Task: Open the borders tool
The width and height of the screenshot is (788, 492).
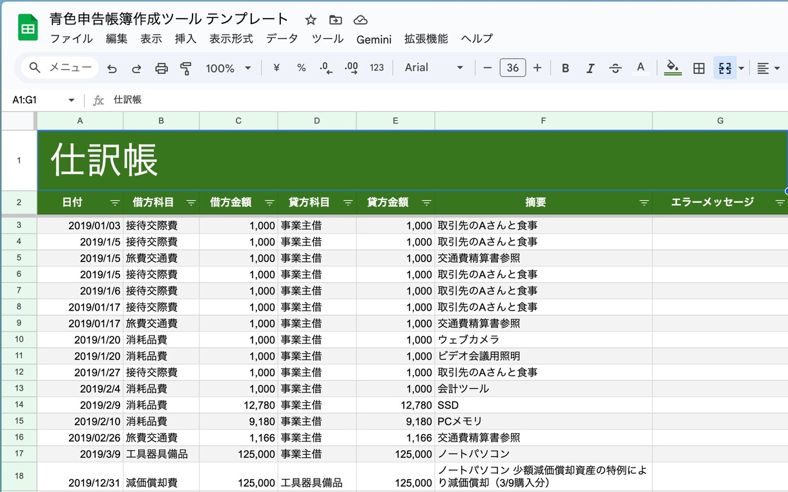Action: click(698, 68)
